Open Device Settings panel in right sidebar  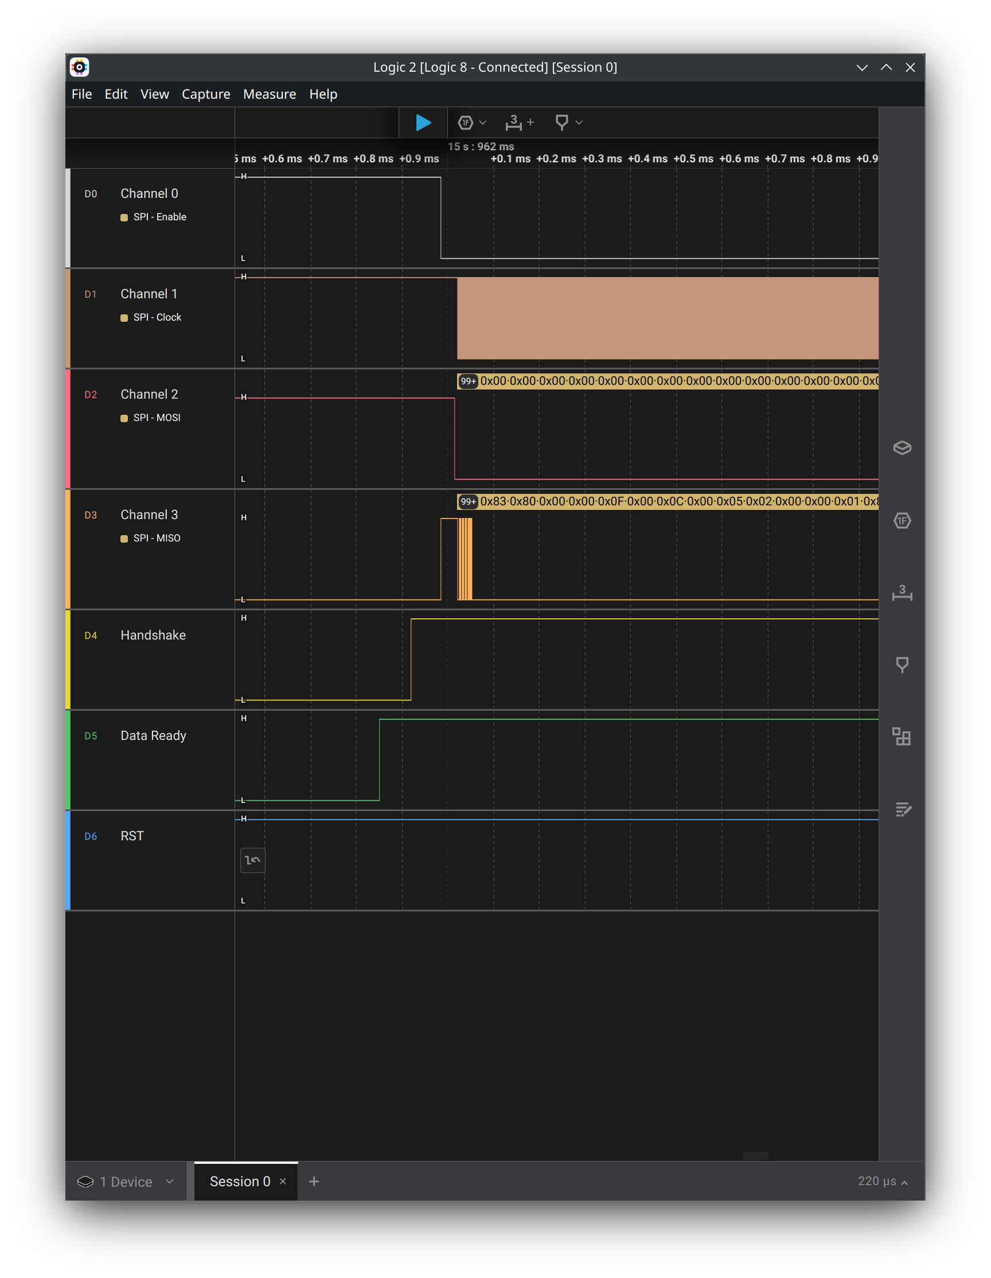(x=902, y=447)
